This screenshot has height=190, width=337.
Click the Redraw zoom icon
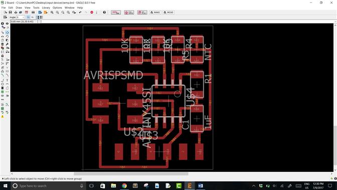68,12
